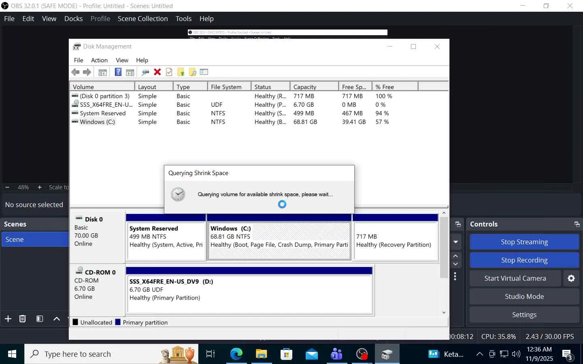Click the red X Delete toolbar icon
The height and width of the screenshot is (364, 583).
(x=157, y=72)
